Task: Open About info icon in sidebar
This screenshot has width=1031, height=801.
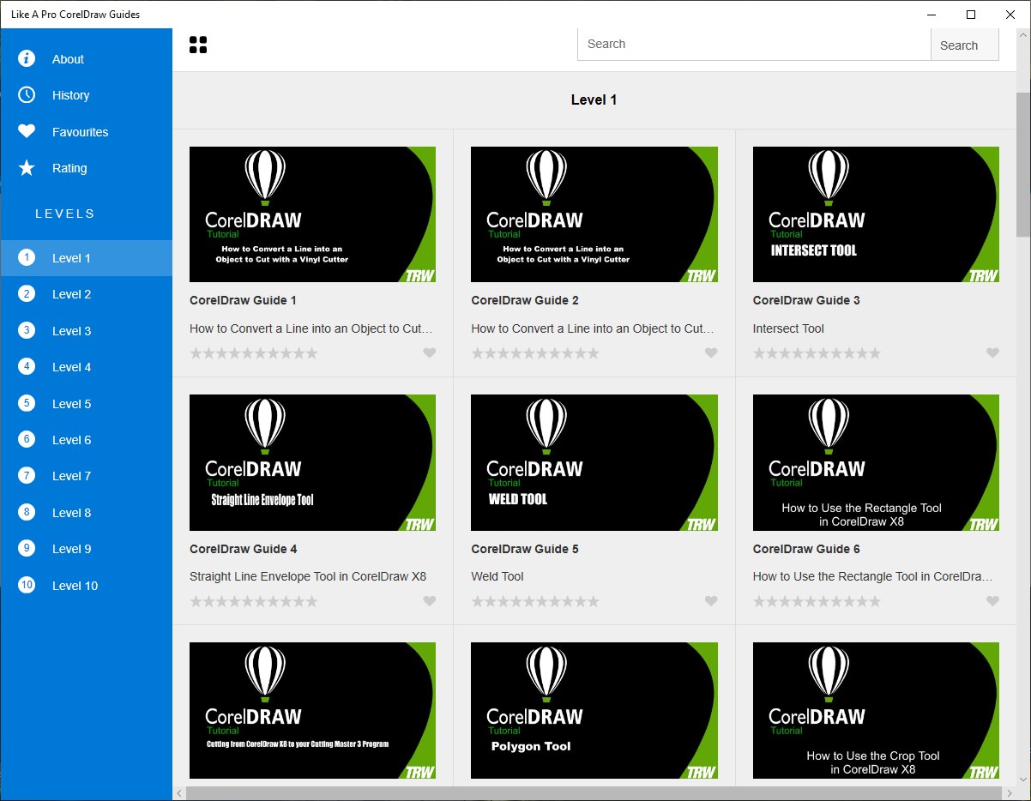Action: [x=27, y=58]
